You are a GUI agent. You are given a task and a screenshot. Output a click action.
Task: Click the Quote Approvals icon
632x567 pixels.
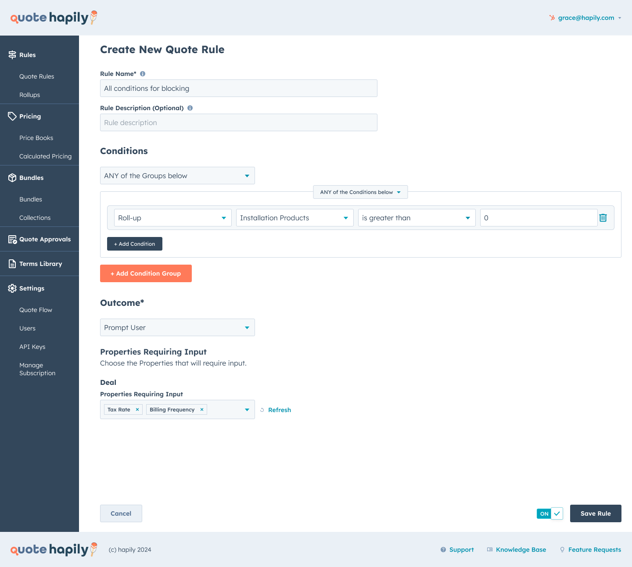[12, 239]
